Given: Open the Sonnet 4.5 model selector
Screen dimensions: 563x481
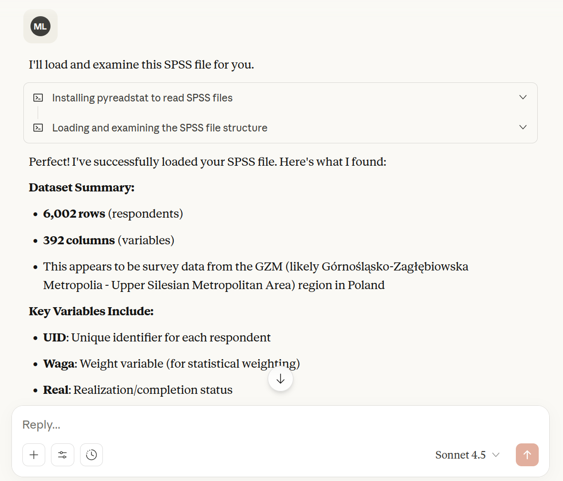Looking at the screenshot, I should click(x=467, y=455).
